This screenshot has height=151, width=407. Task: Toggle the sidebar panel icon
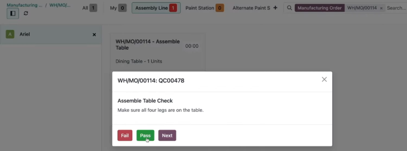pos(13,13)
